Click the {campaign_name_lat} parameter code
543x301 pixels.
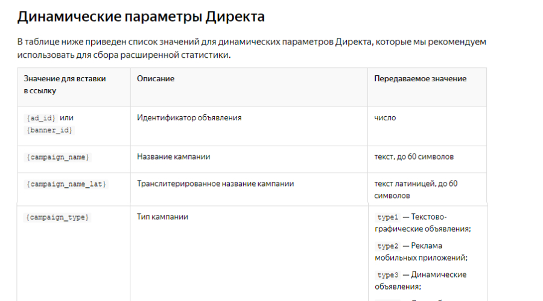pyautogui.click(x=66, y=184)
